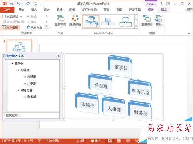Select the SmartArt 格式 tab

(x=164, y=10)
